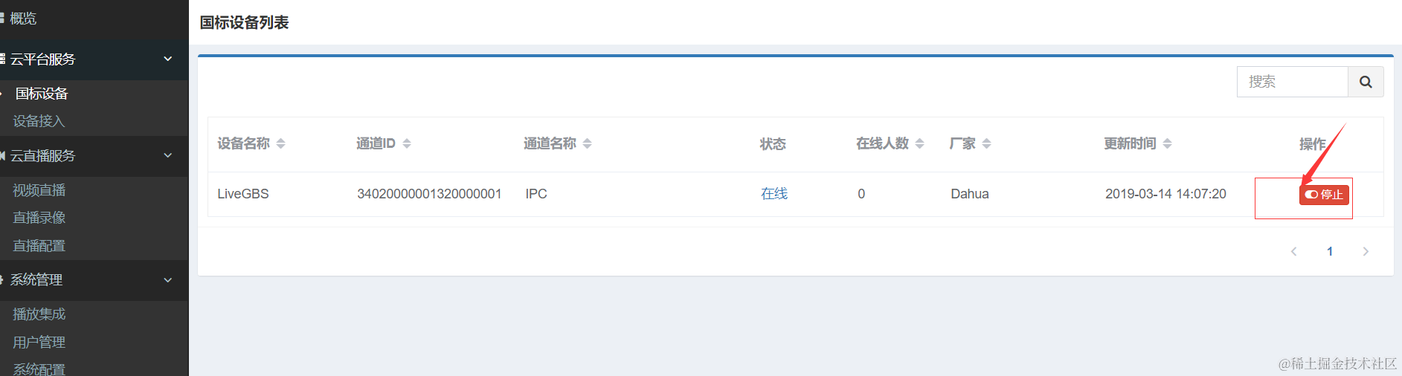Collapse 云平台服务 section chevron

[168, 59]
